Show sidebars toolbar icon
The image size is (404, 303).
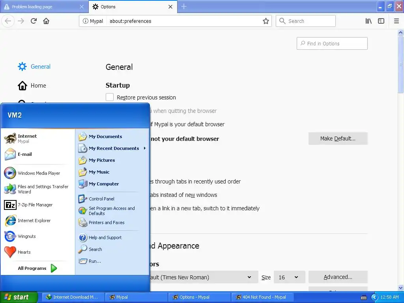(x=381, y=21)
